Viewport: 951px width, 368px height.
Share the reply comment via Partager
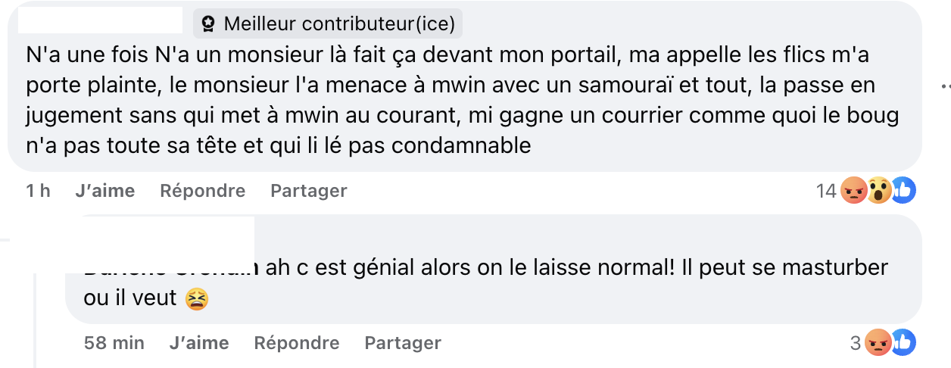(403, 343)
